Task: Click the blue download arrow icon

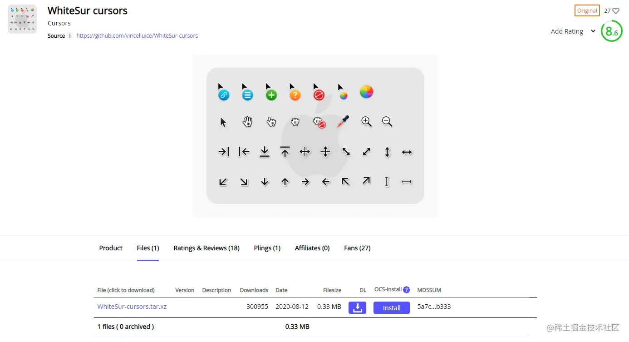Action: [357, 307]
